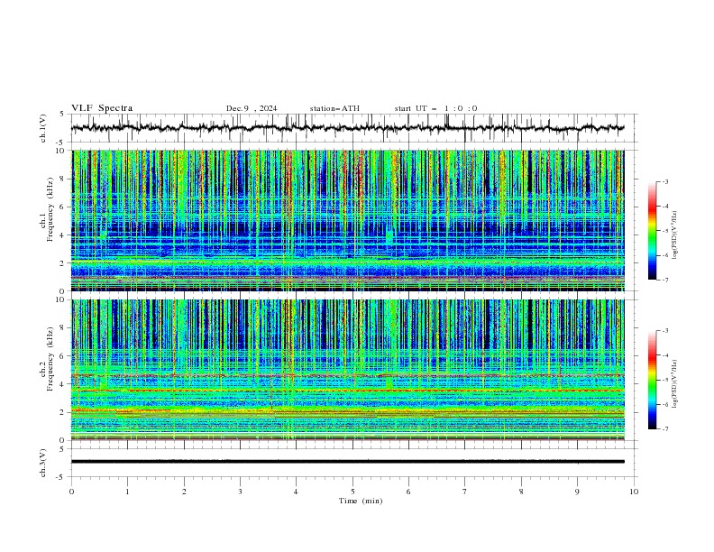Click the "ch.1(V)" axis label

pyautogui.click(x=43, y=128)
